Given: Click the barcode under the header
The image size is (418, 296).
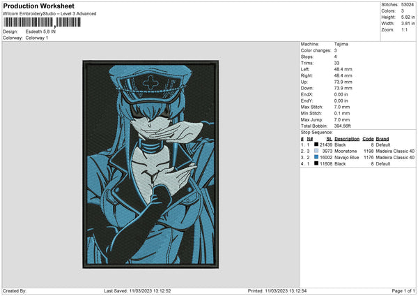Looking at the screenshot, I should coord(42,22).
